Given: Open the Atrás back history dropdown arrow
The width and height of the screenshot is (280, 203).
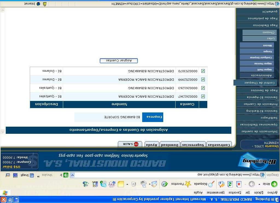Looking at the screenshot, I should coord(259,184).
